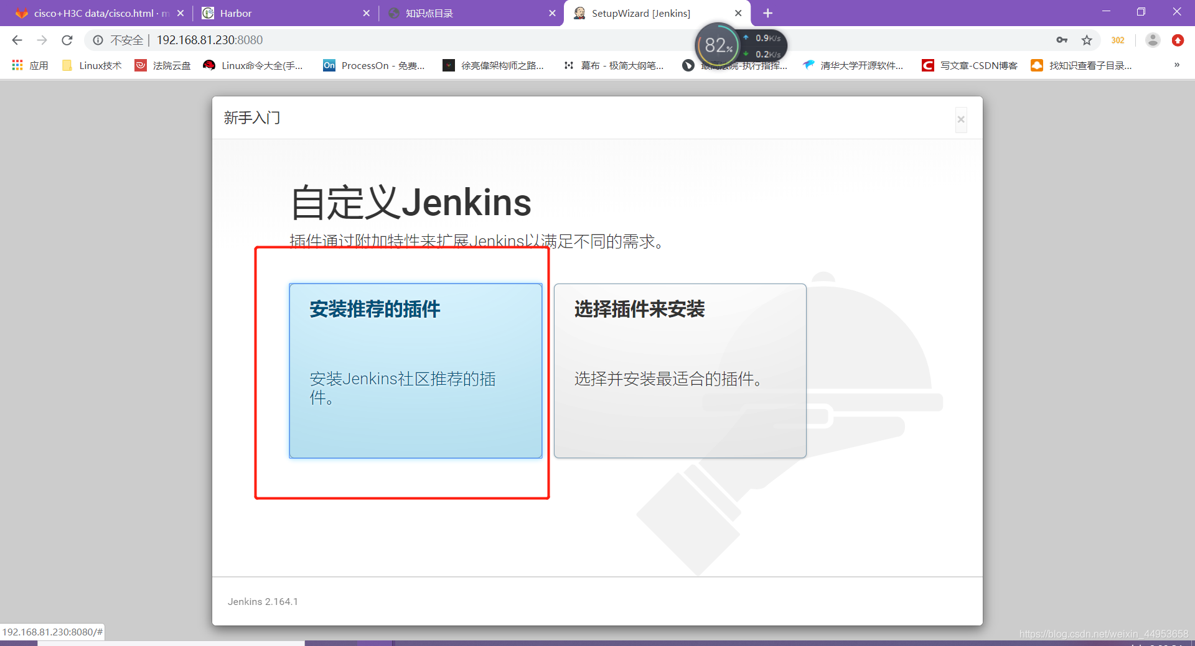Click the browser forward arrow

[x=42, y=40]
